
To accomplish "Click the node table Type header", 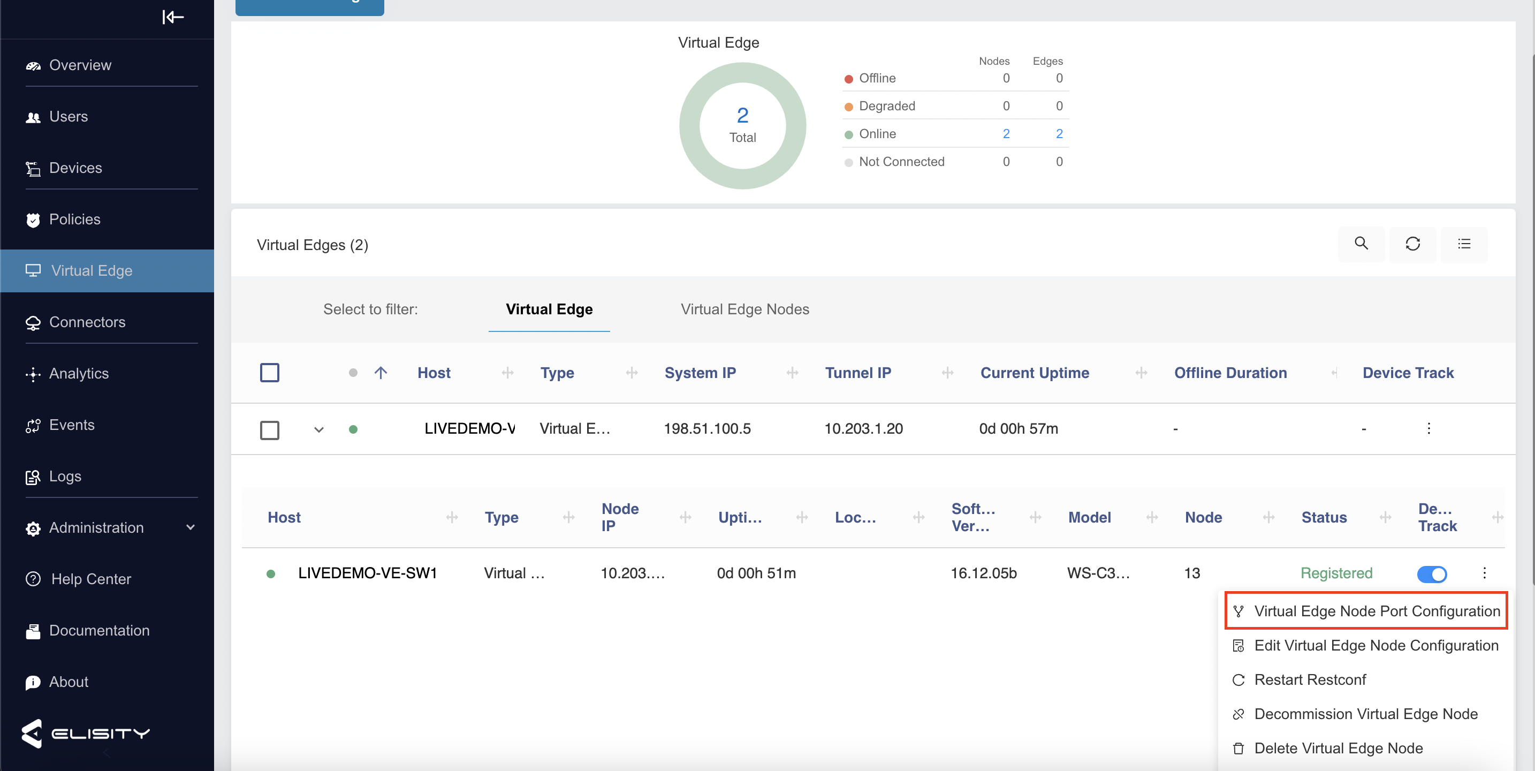I will 501,518.
